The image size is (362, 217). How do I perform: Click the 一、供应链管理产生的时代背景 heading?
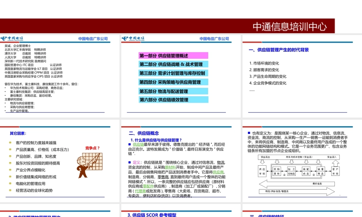coord(279,50)
